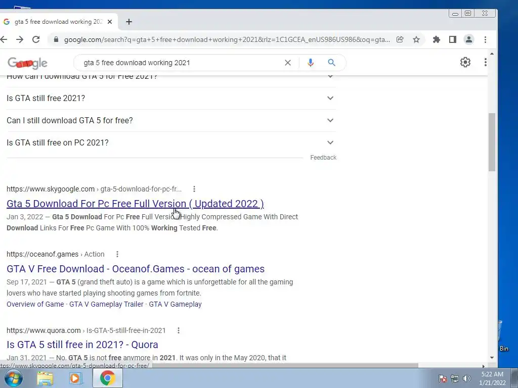Open "Is GTA 5 still free in 2021? - Quora"
Screen dimensions: 518x388
[82, 345]
